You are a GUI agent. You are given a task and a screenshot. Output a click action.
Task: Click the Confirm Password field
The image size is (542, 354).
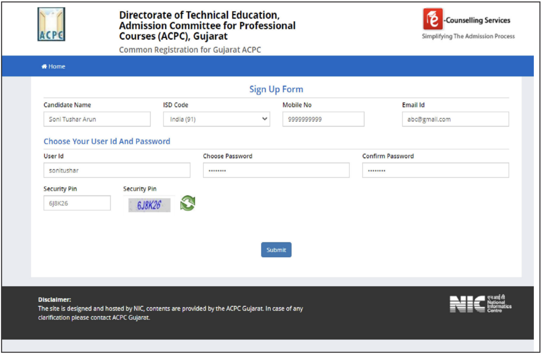(436, 170)
